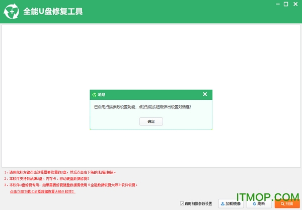Close the 消息 dialog with X
This screenshot has width=302, height=210.
click(x=205, y=94)
